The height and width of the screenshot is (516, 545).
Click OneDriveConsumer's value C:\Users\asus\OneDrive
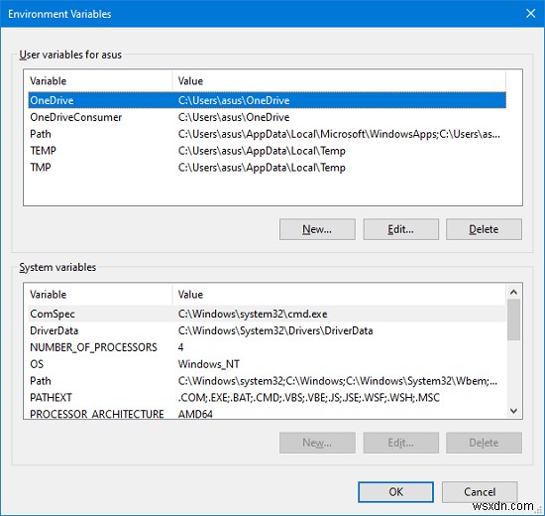[x=234, y=117]
